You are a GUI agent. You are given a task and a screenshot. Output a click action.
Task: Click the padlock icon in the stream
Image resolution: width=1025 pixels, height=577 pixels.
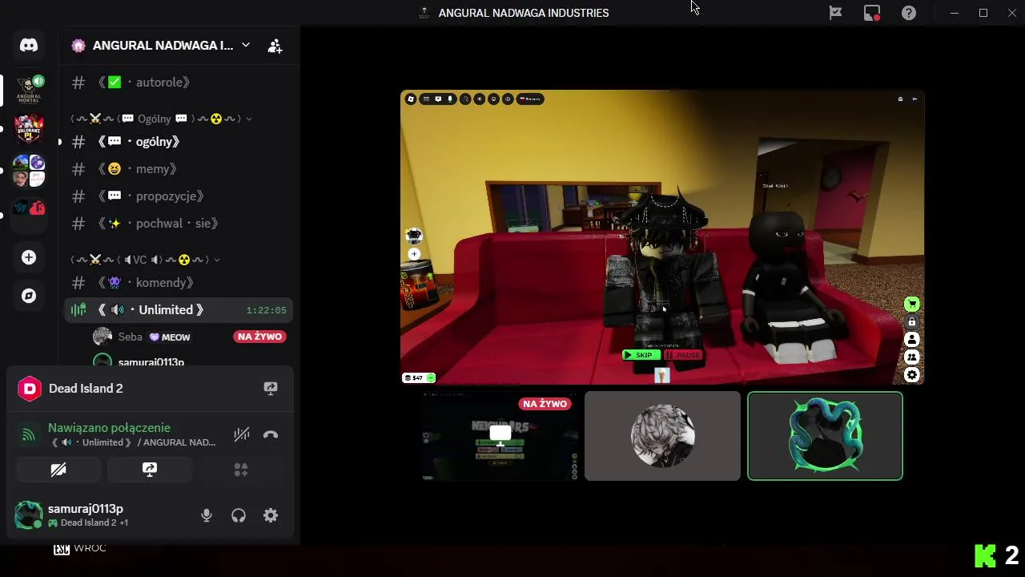(911, 322)
